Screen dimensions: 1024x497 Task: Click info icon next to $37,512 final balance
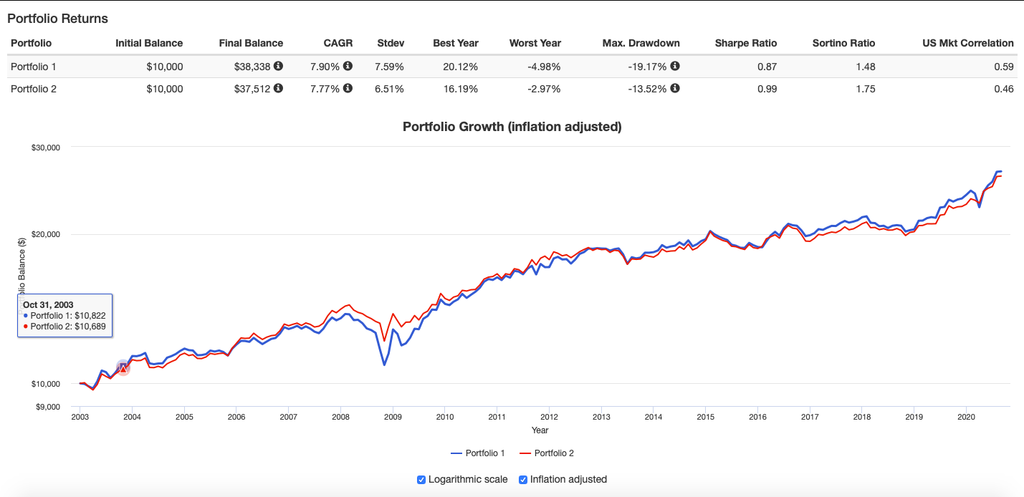coord(279,89)
